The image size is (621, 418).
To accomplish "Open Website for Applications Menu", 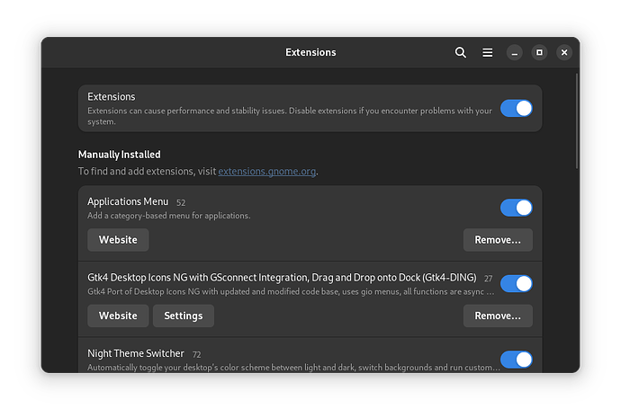I will point(118,240).
